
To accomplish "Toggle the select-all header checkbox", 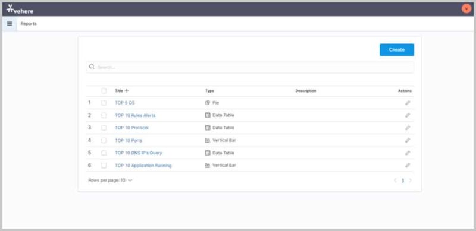I will pos(104,91).
